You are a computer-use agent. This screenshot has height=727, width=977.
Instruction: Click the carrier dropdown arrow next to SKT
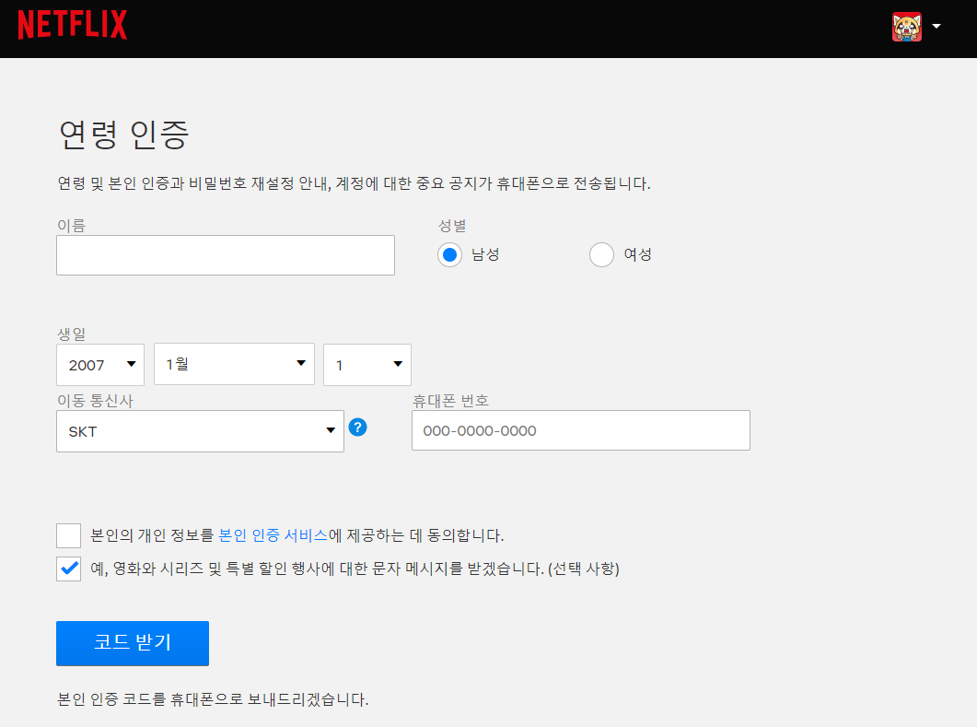[x=331, y=430]
